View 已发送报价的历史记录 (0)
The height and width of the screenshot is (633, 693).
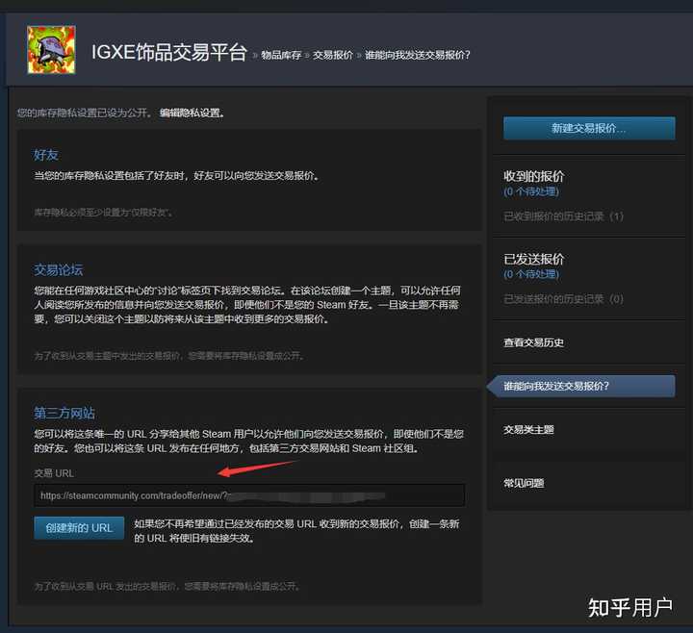[563, 299]
